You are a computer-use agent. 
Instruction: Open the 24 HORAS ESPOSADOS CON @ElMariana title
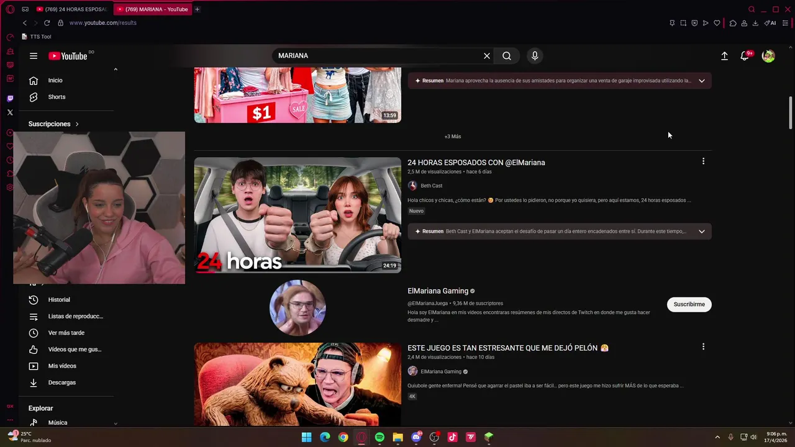(x=476, y=163)
